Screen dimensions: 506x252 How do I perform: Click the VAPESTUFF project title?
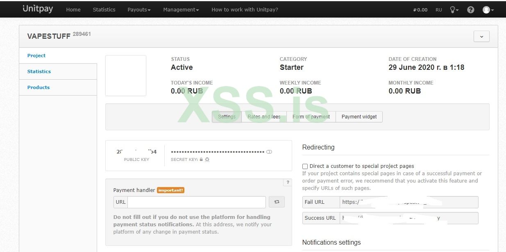point(49,36)
